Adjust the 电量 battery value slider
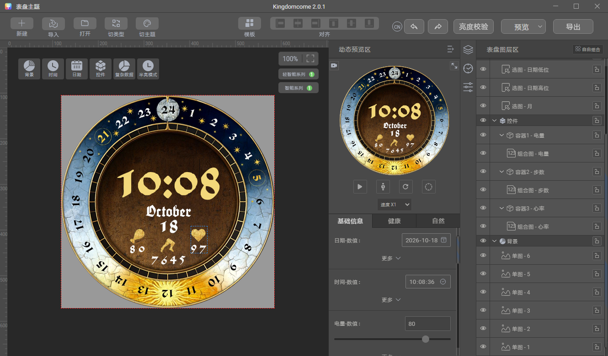Viewport: 608px width, 356px height. tap(426, 339)
